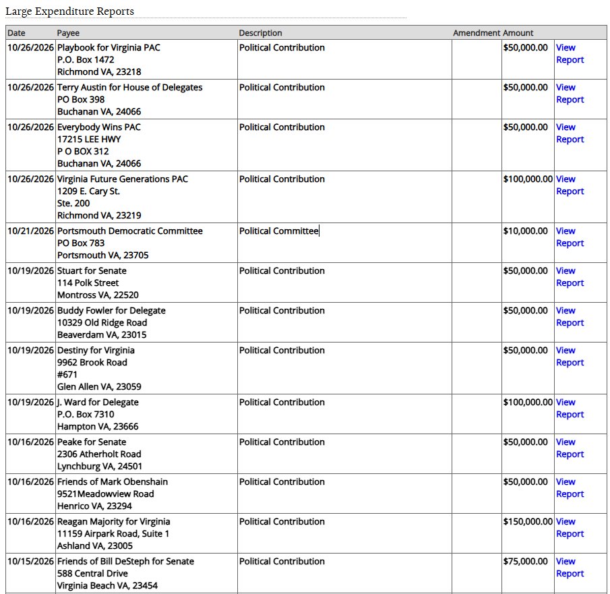This screenshot has width=610, height=594.
Task: Select payee name Terry Austin for House of Delegates
Action: 129,87
